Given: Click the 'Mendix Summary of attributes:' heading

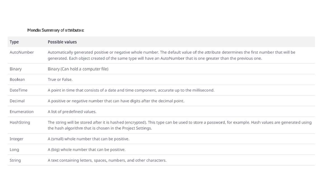Looking at the screenshot, I should point(56,30).
